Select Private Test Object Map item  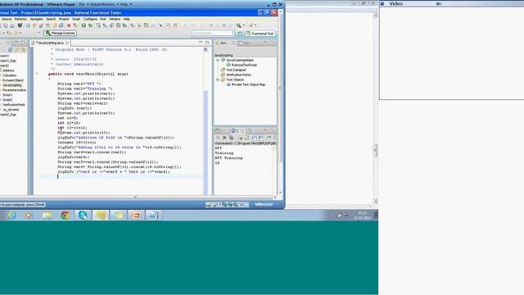point(248,84)
